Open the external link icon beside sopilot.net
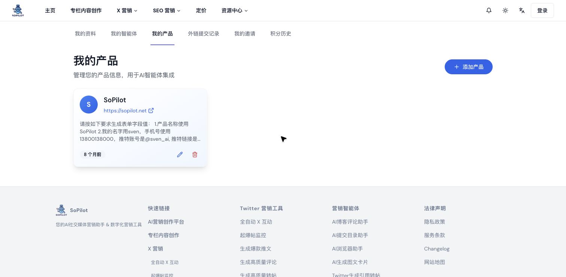 click(x=151, y=111)
